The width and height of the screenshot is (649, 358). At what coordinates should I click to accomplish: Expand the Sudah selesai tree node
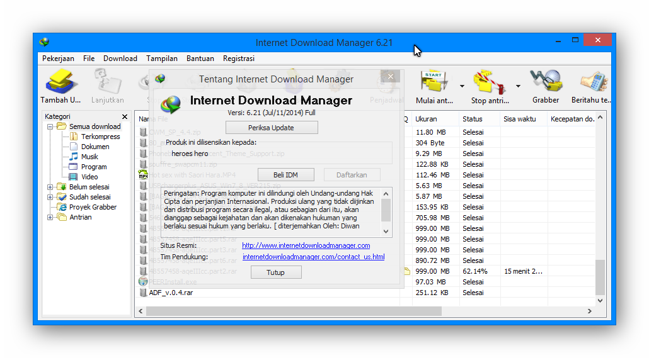tap(50, 197)
